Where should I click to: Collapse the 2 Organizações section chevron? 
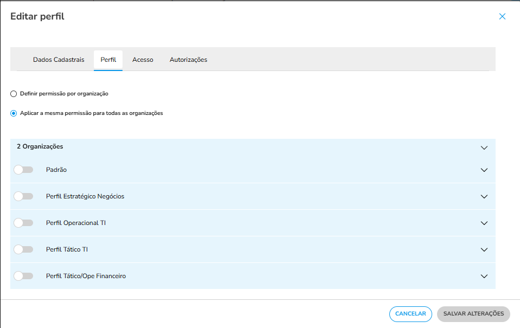(484, 147)
